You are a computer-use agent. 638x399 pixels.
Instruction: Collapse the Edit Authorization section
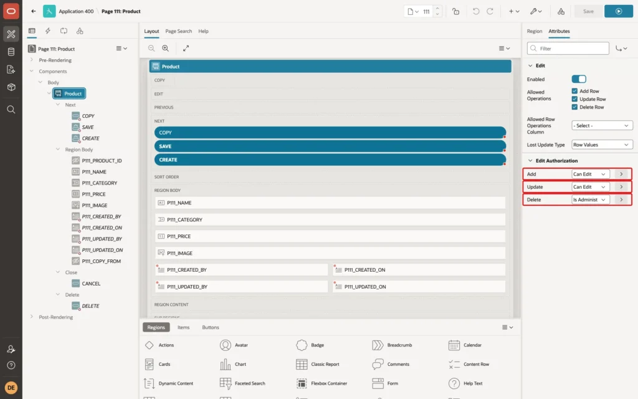pyautogui.click(x=530, y=161)
